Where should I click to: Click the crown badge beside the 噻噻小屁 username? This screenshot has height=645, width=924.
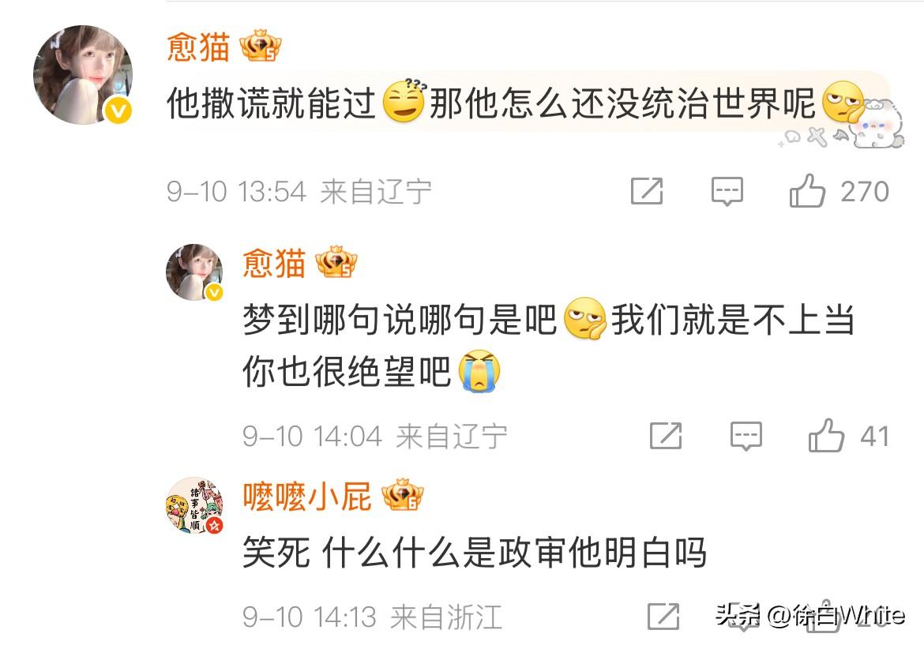[403, 495]
